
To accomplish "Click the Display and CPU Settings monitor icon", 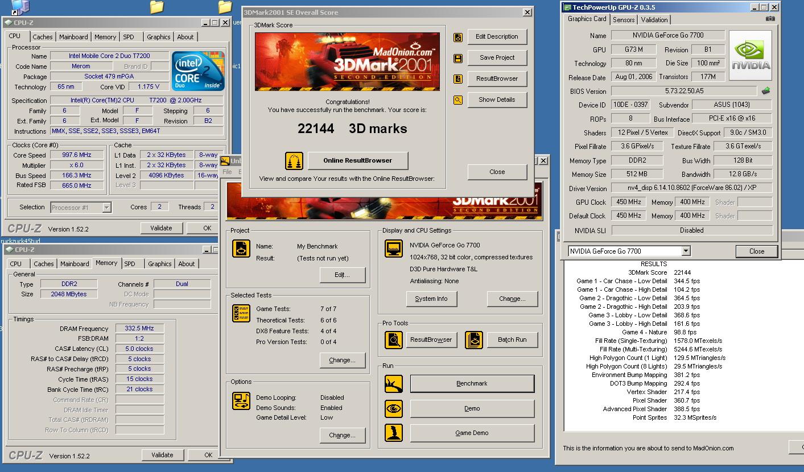I will (x=394, y=249).
